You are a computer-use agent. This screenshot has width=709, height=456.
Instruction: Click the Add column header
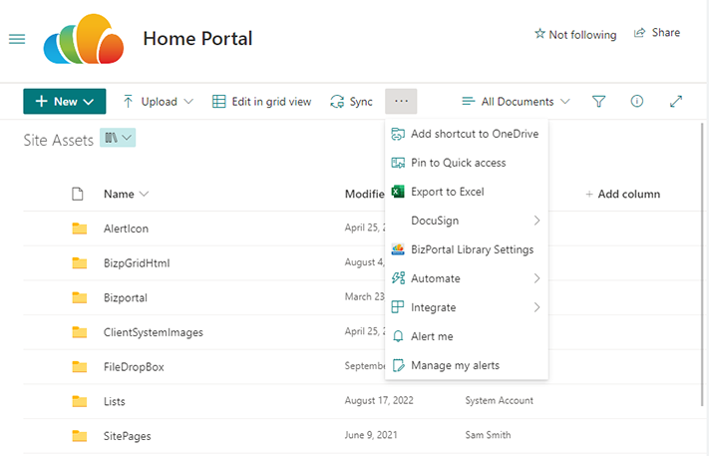tap(622, 194)
